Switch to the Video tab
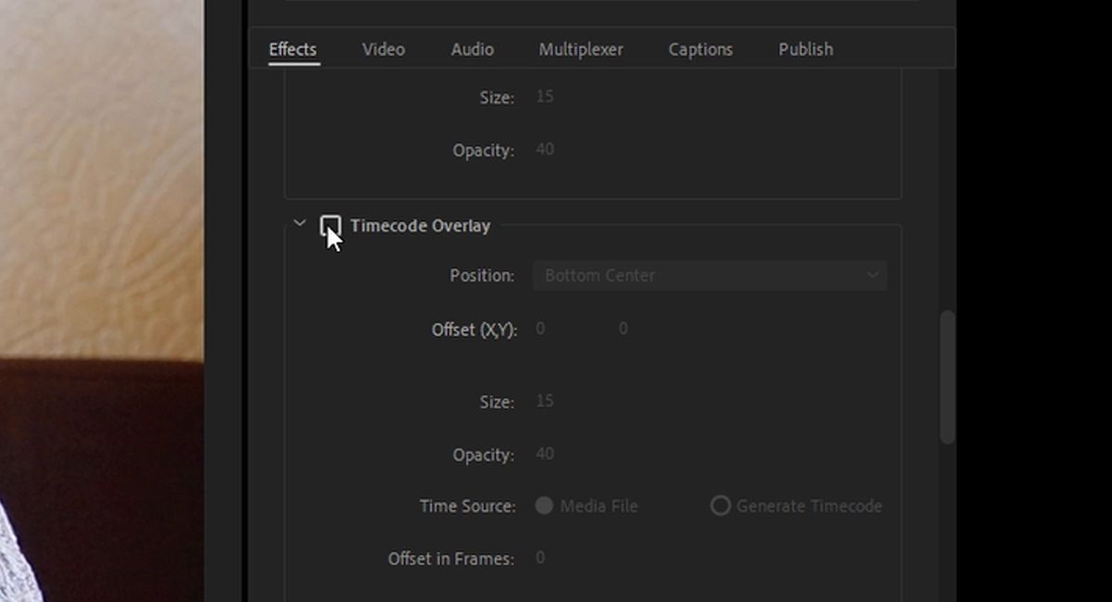 383,49
